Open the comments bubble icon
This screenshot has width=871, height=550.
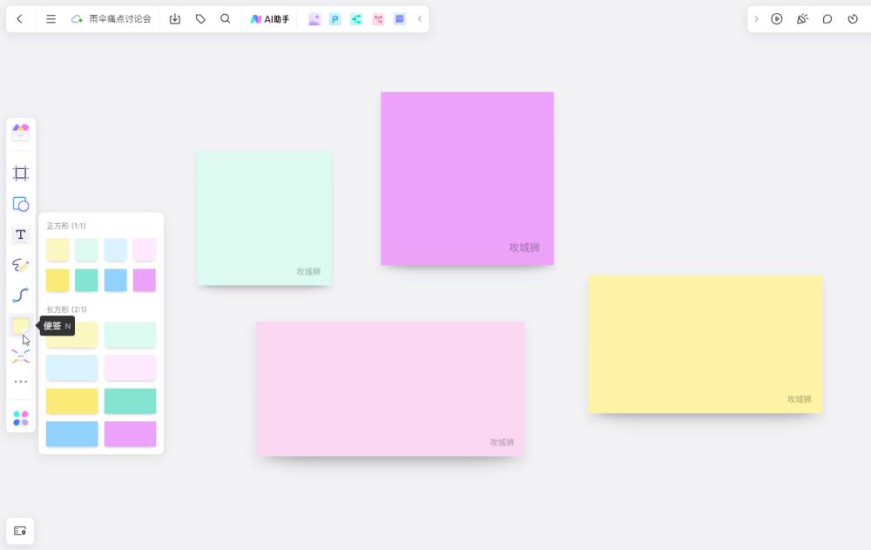click(x=827, y=19)
